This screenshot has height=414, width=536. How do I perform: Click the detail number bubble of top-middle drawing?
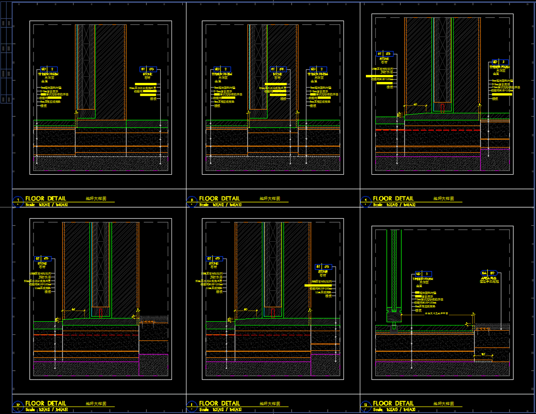click(x=192, y=201)
